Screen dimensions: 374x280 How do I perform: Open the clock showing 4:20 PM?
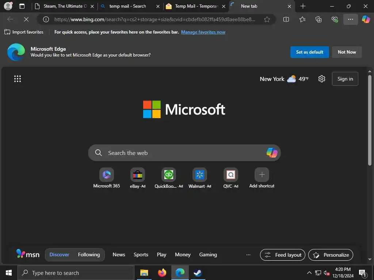pos(343,273)
